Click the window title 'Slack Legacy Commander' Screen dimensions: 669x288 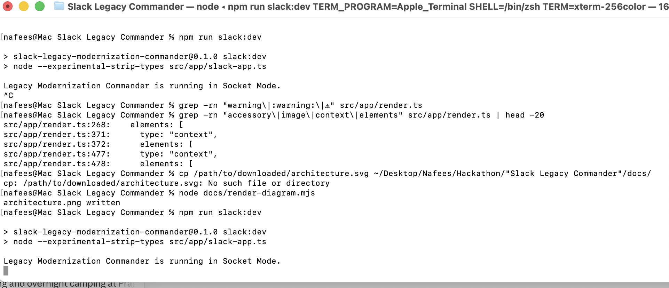coord(125,7)
